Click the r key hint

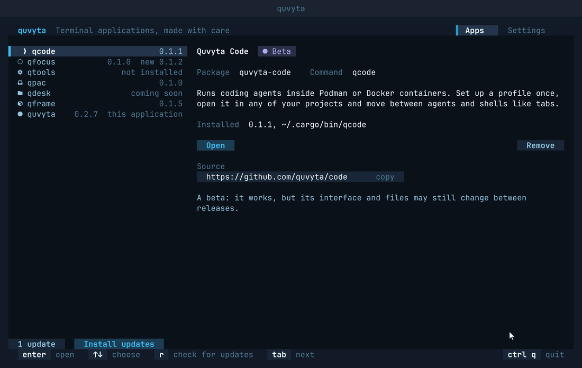pyautogui.click(x=161, y=354)
